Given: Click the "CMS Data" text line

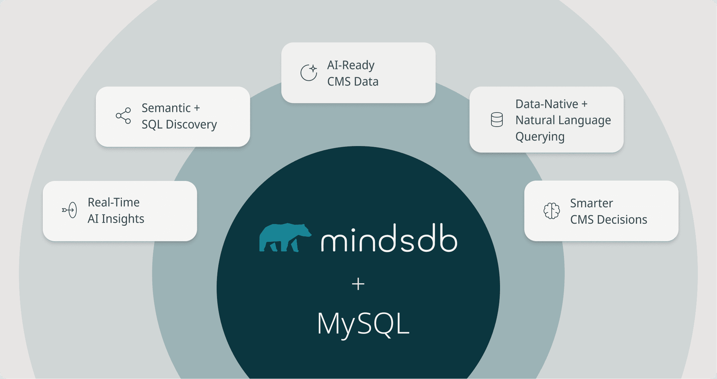Looking at the screenshot, I should point(353,82).
